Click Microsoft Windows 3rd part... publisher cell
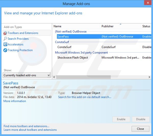This screenshot has height=136, width=153. 120,58
